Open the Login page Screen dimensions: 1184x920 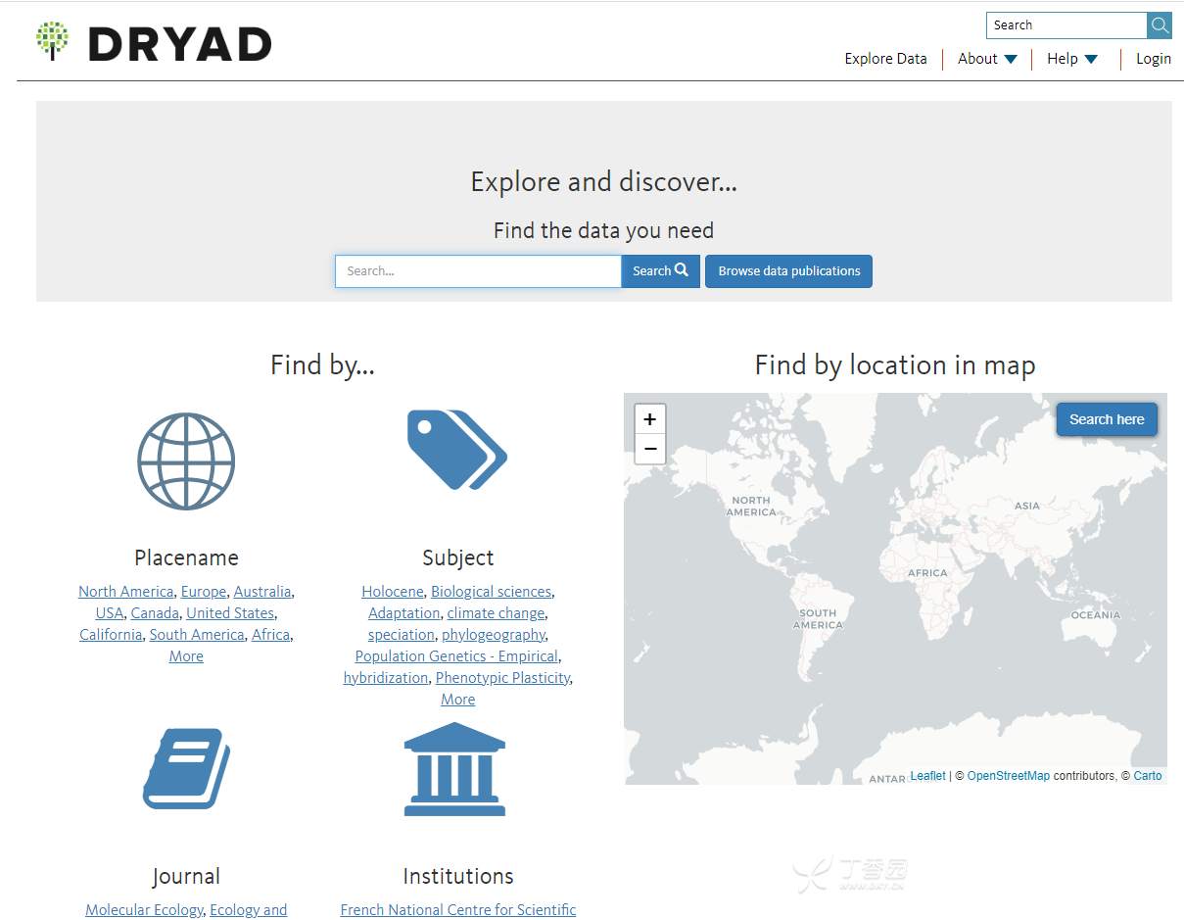pyautogui.click(x=1153, y=59)
